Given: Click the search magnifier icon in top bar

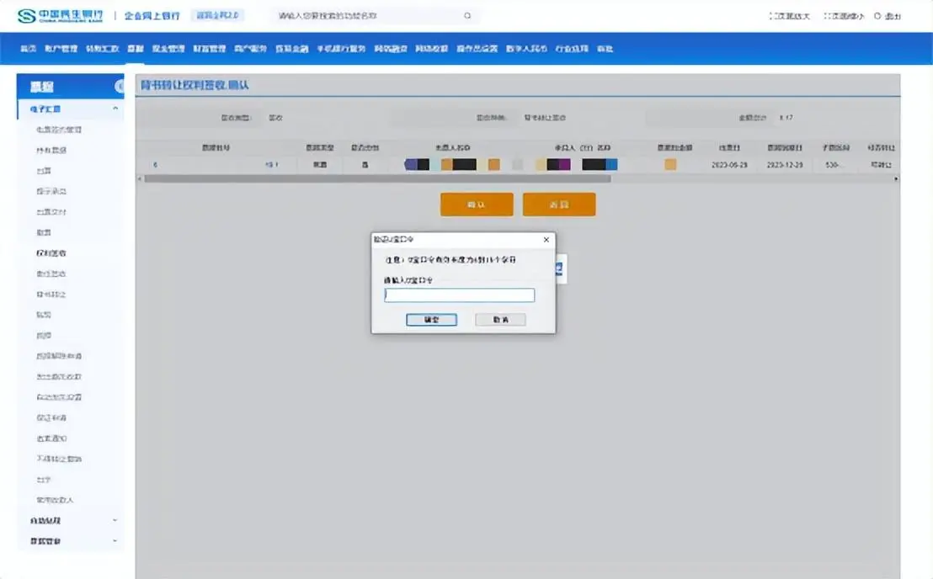Looking at the screenshot, I should 467,16.
